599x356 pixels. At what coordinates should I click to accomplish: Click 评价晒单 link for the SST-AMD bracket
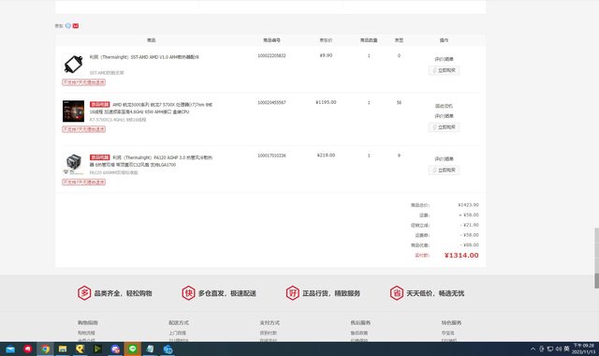[444, 59]
